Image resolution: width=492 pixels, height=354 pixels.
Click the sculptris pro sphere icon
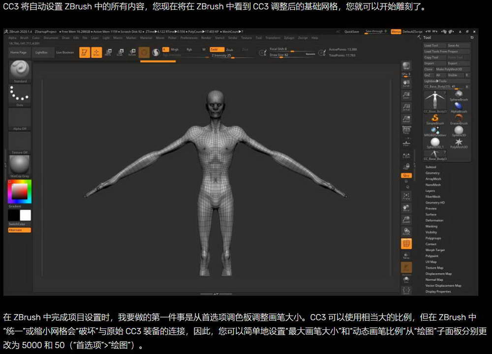click(x=155, y=53)
